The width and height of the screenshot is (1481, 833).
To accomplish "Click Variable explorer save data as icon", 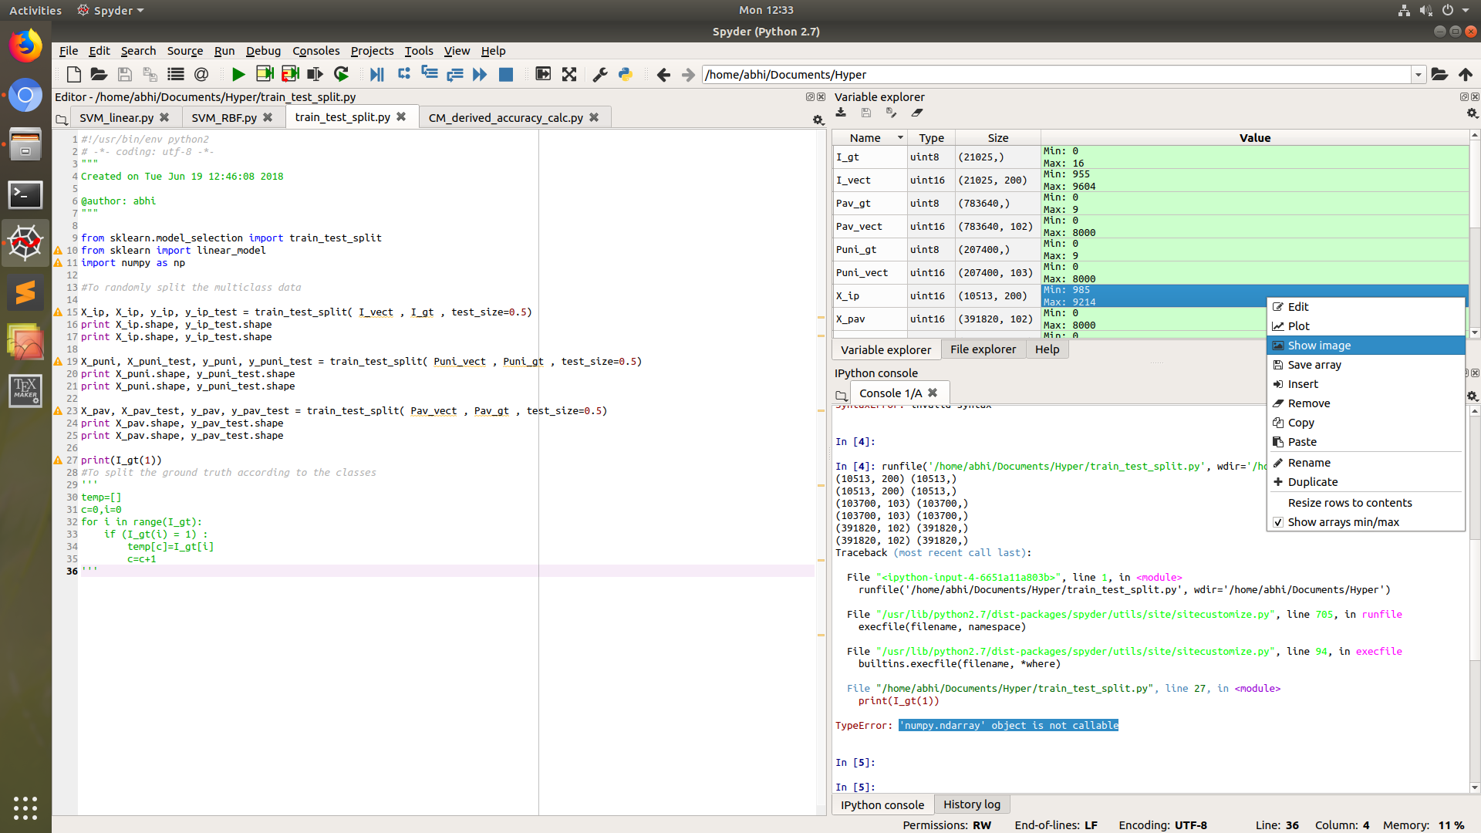I will coord(892,113).
